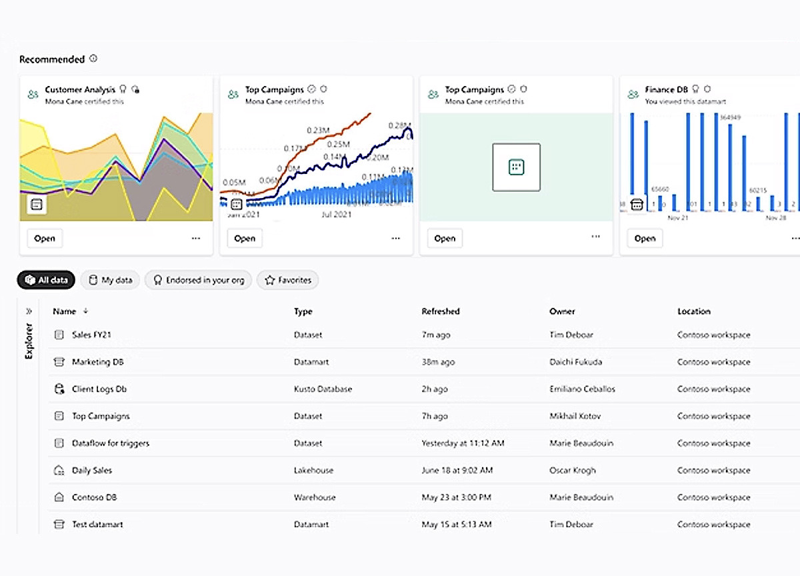Click the sort arrow next to Name column
This screenshot has width=800, height=576.
[x=85, y=311]
